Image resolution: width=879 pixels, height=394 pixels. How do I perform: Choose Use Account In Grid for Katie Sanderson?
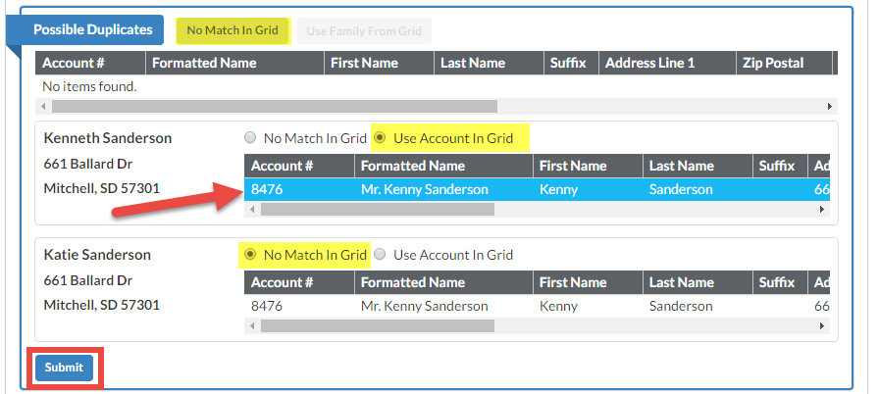pyautogui.click(x=381, y=255)
